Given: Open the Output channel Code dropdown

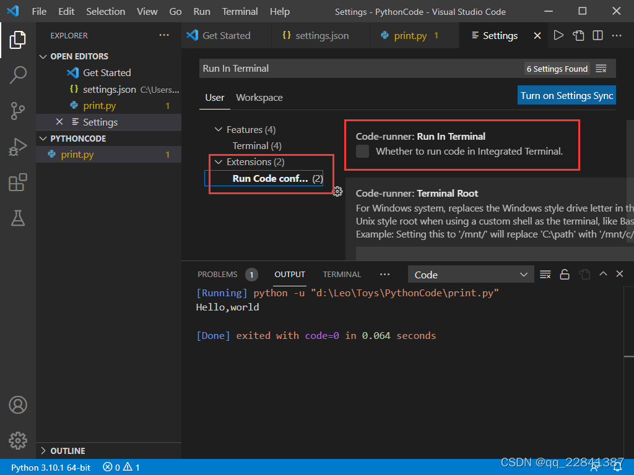Looking at the screenshot, I should [x=471, y=275].
